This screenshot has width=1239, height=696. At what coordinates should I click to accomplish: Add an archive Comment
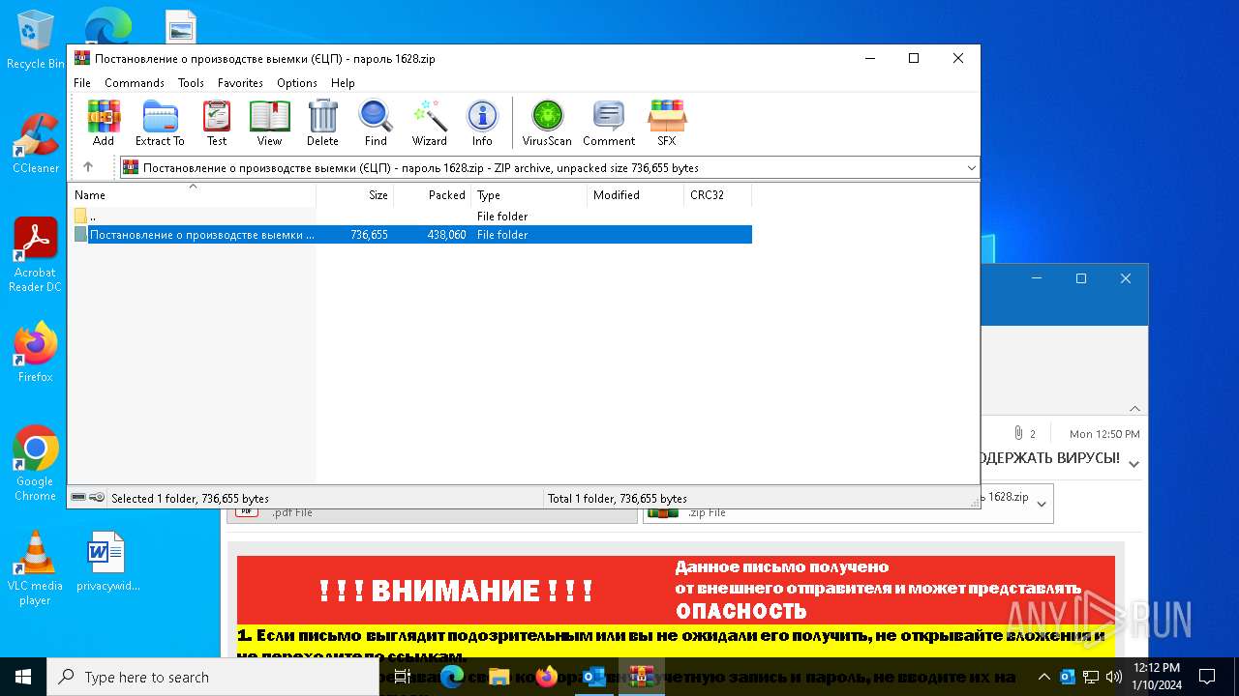tap(609, 123)
